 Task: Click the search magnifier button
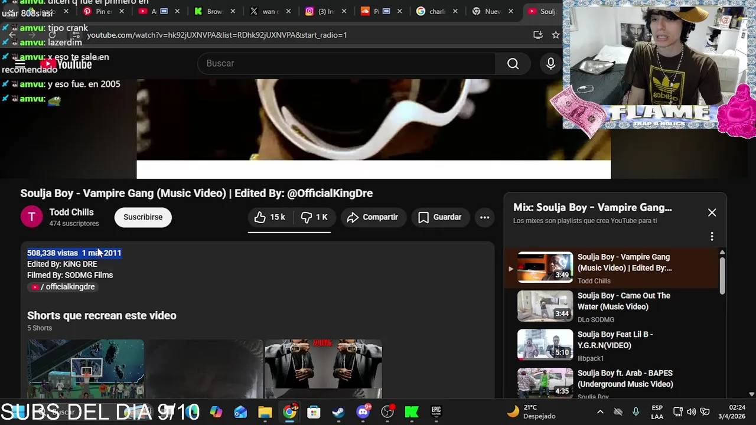(x=513, y=64)
